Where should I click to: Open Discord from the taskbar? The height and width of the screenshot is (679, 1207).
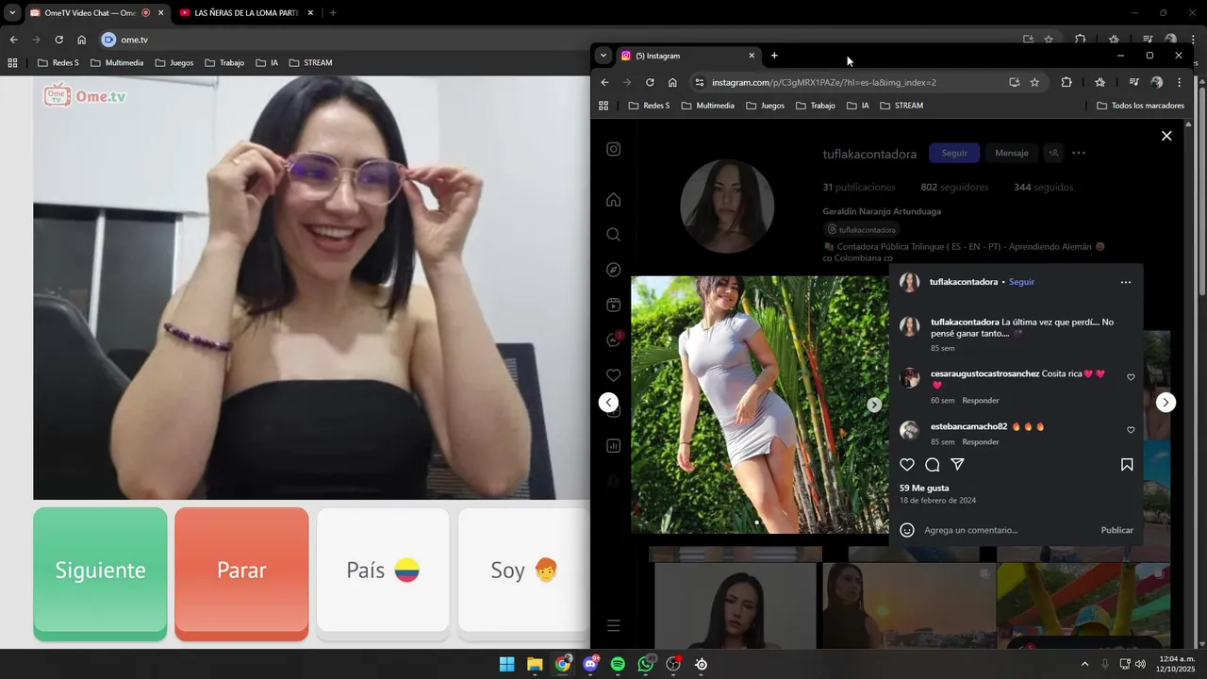coord(590,664)
